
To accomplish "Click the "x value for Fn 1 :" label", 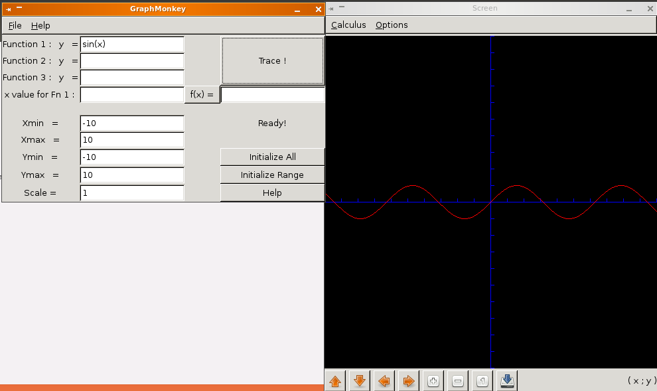I will pyautogui.click(x=39, y=95).
